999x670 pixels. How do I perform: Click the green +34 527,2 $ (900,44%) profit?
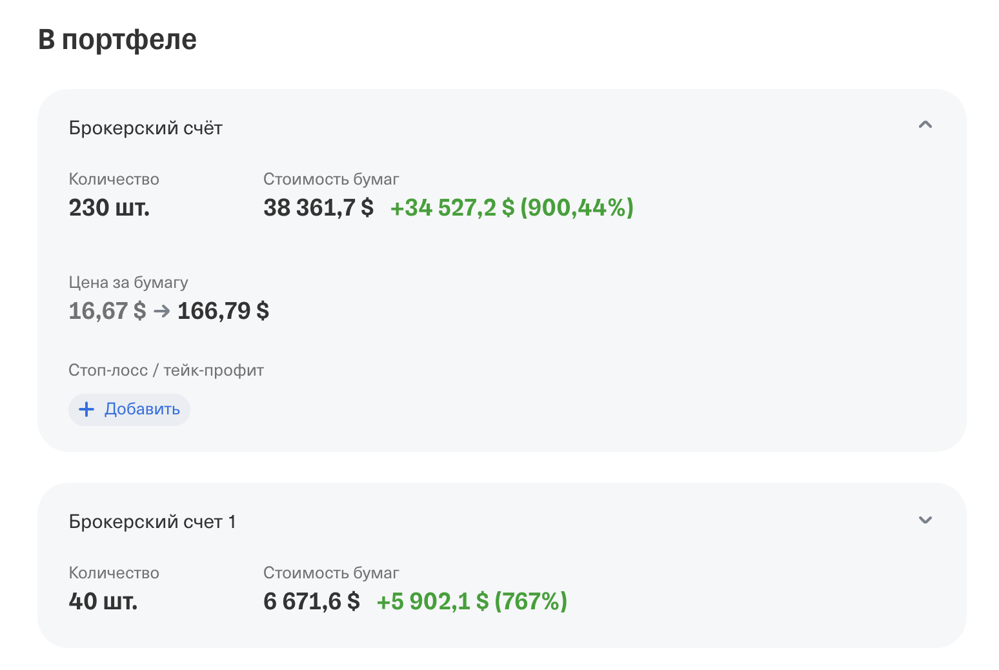[512, 208]
